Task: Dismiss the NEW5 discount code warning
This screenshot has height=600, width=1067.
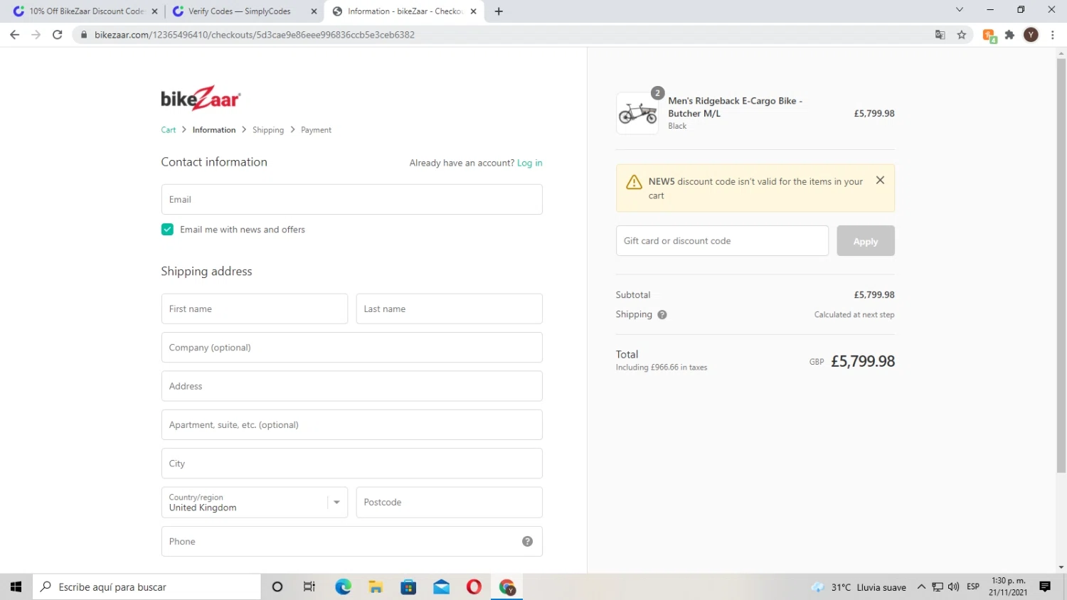Action: (x=880, y=181)
